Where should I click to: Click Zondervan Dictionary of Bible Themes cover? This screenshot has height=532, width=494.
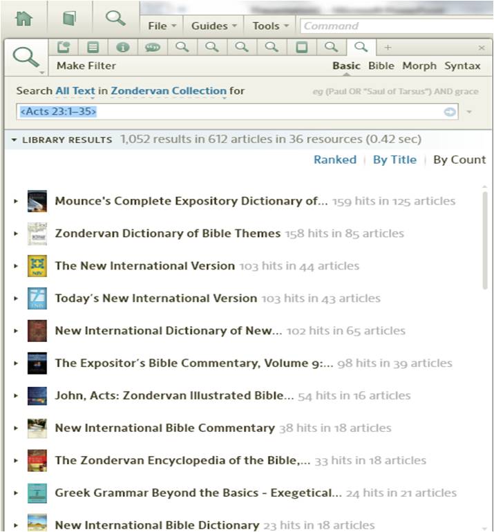(x=37, y=234)
